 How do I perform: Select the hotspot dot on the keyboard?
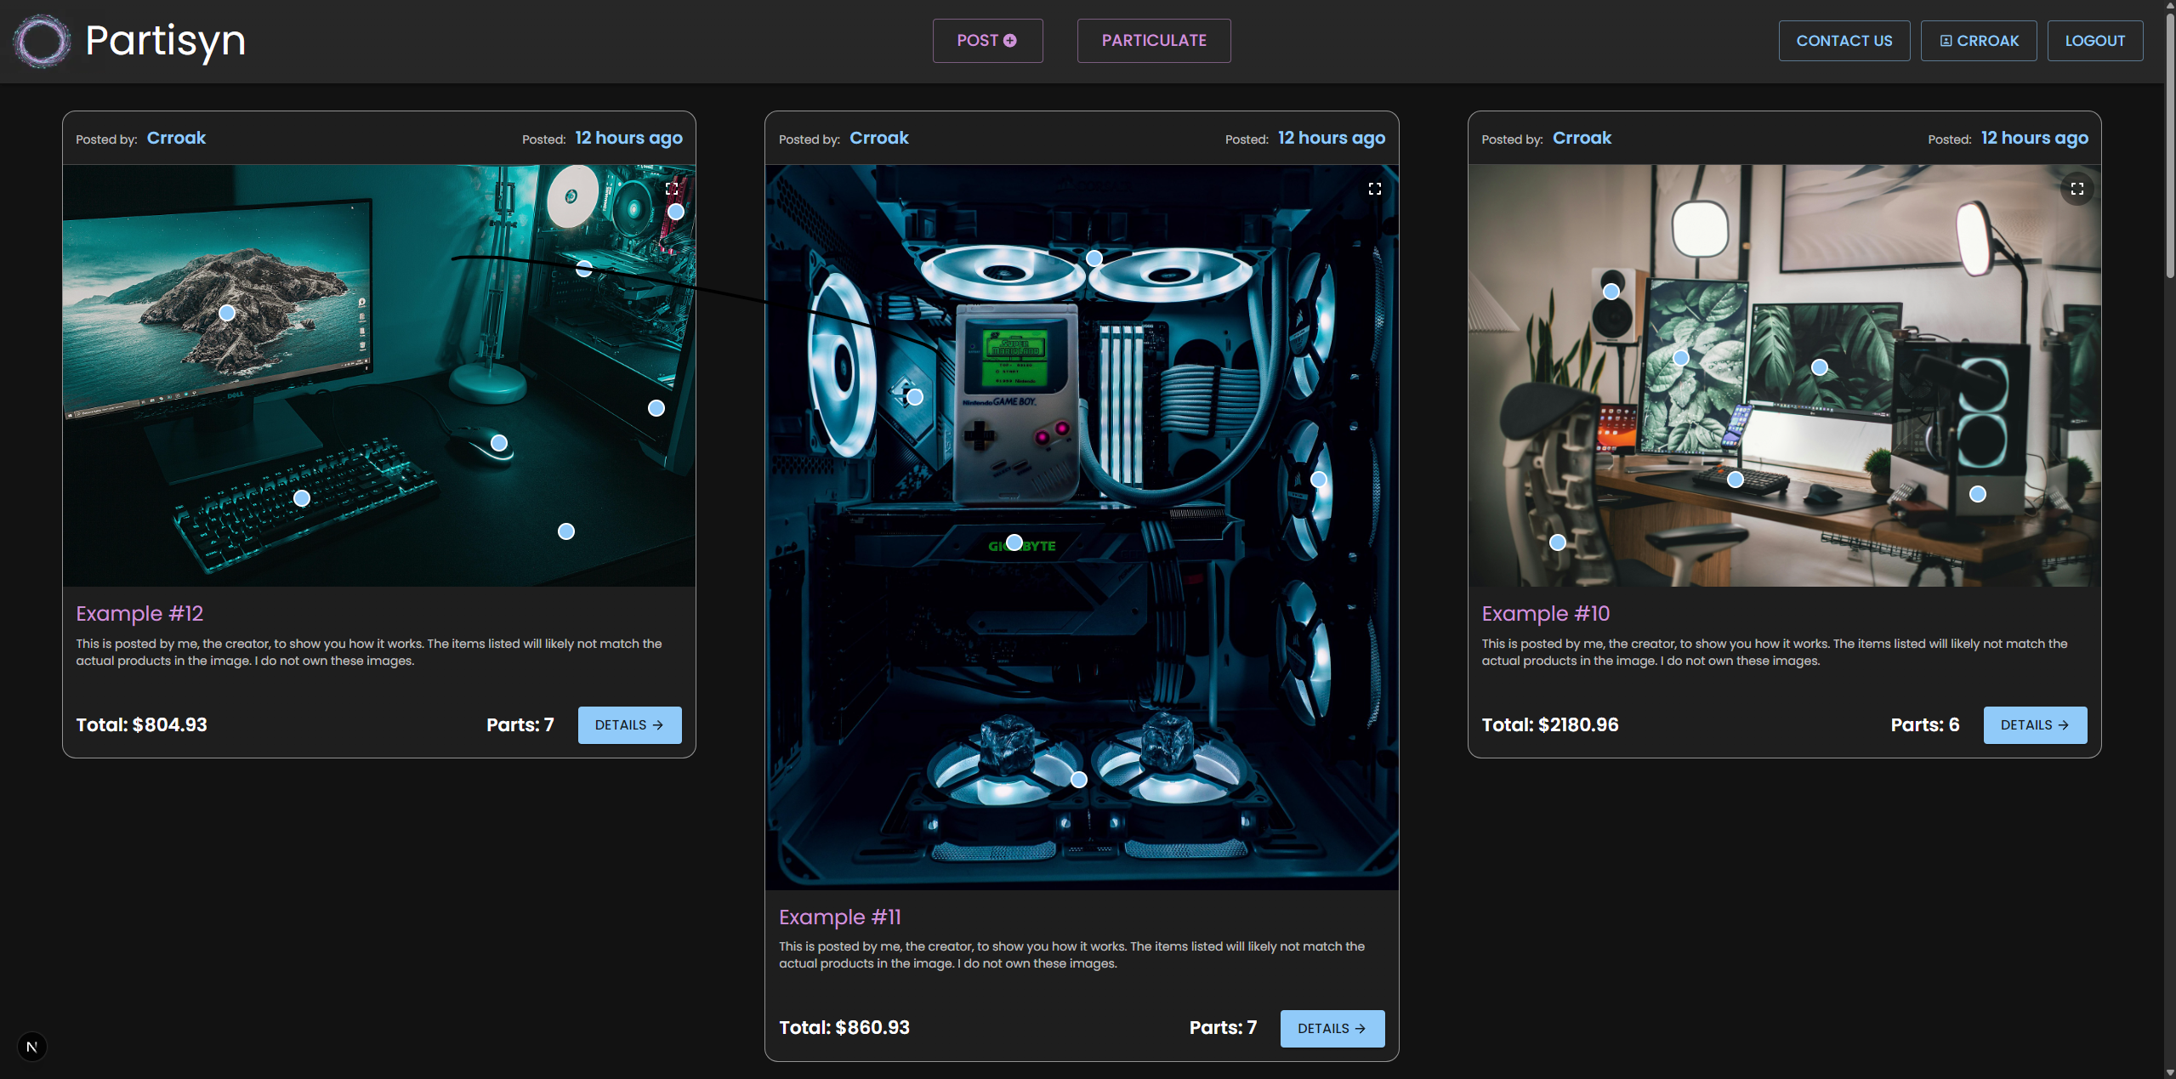[x=302, y=498]
